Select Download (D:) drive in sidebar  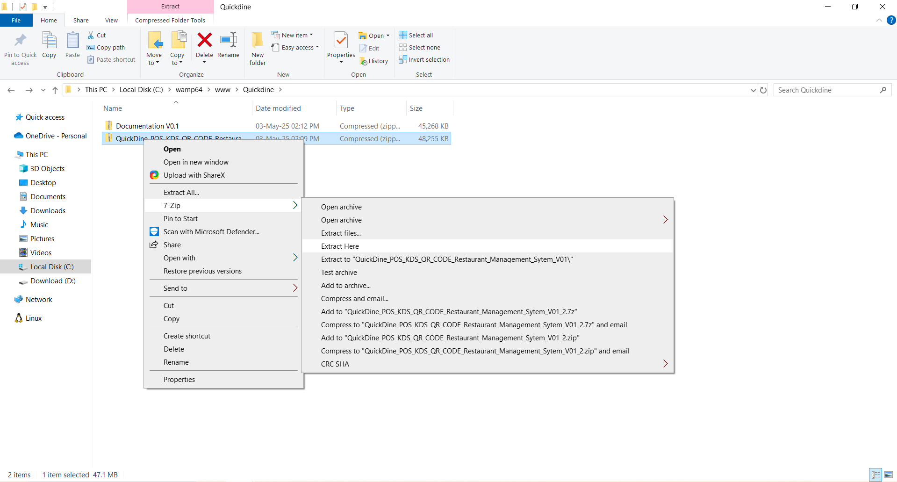click(53, 281)
